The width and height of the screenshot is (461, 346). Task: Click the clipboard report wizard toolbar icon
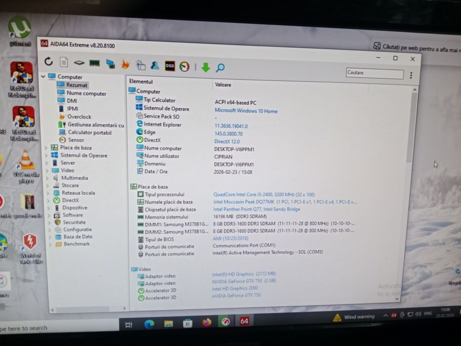coord(140,65)
